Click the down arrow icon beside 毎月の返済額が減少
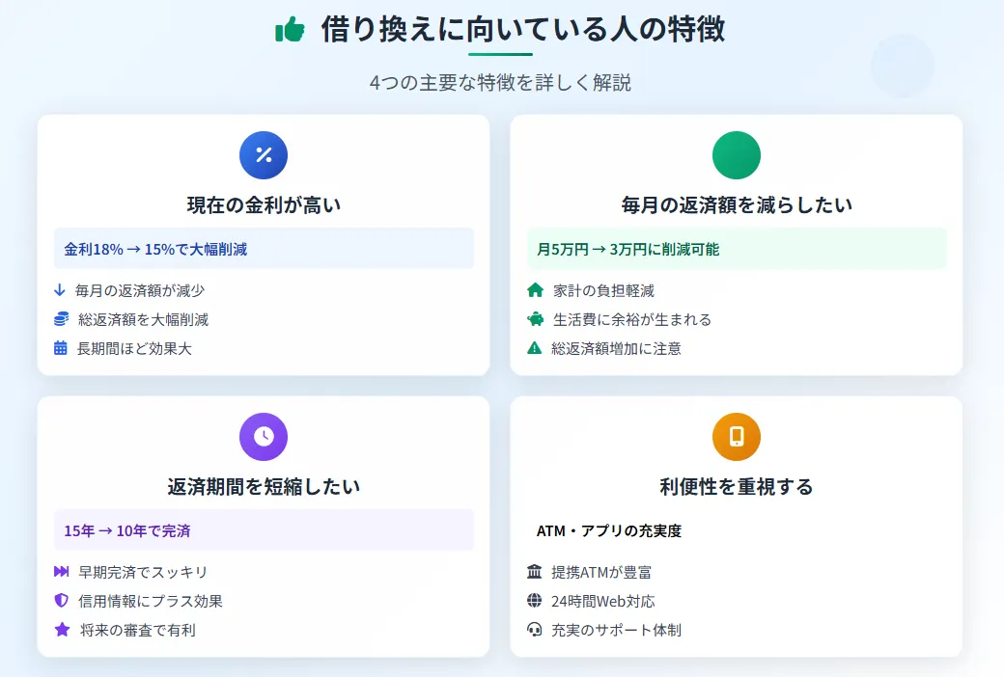 tap(60, 290)
